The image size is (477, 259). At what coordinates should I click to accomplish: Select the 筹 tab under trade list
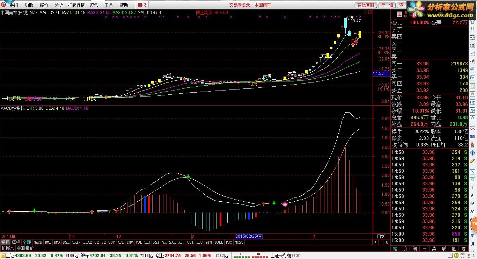463,249
